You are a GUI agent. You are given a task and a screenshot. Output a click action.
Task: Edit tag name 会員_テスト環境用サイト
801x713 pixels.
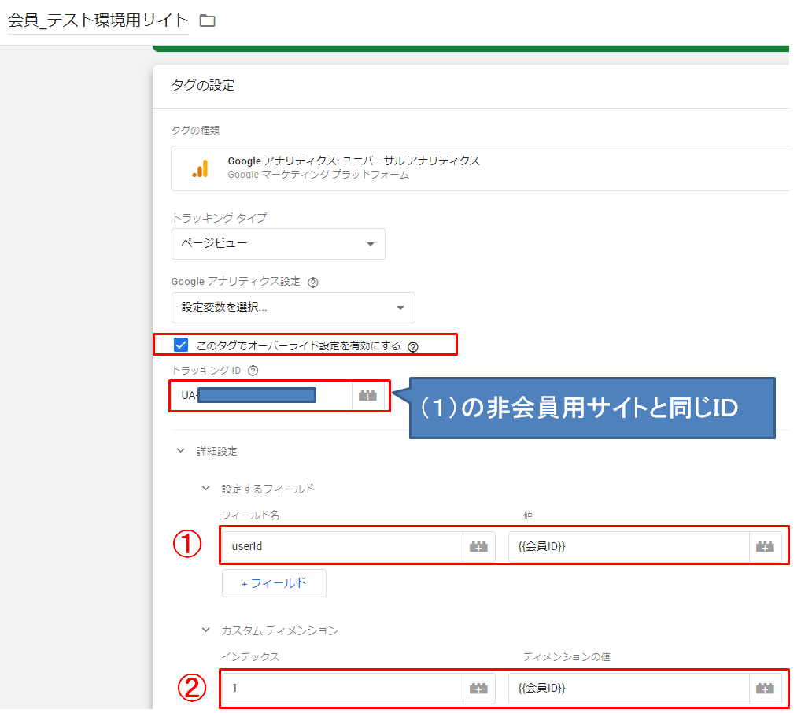[98, 20]
